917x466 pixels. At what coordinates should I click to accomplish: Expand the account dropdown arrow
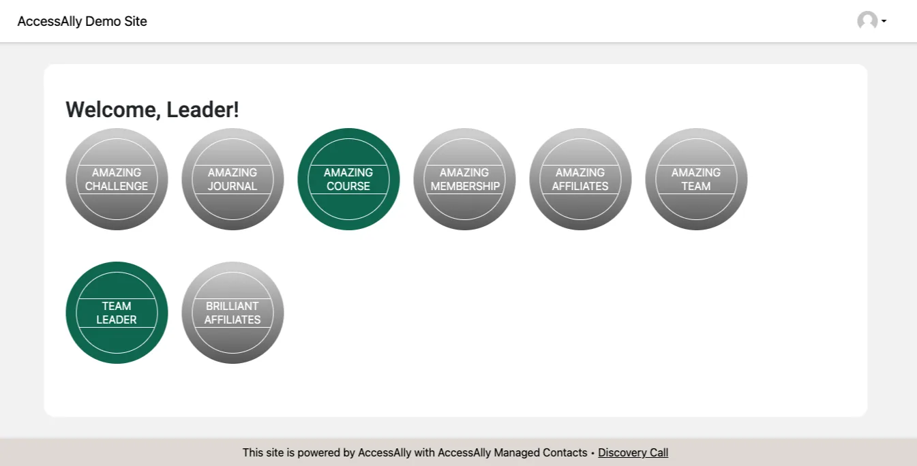884,22
